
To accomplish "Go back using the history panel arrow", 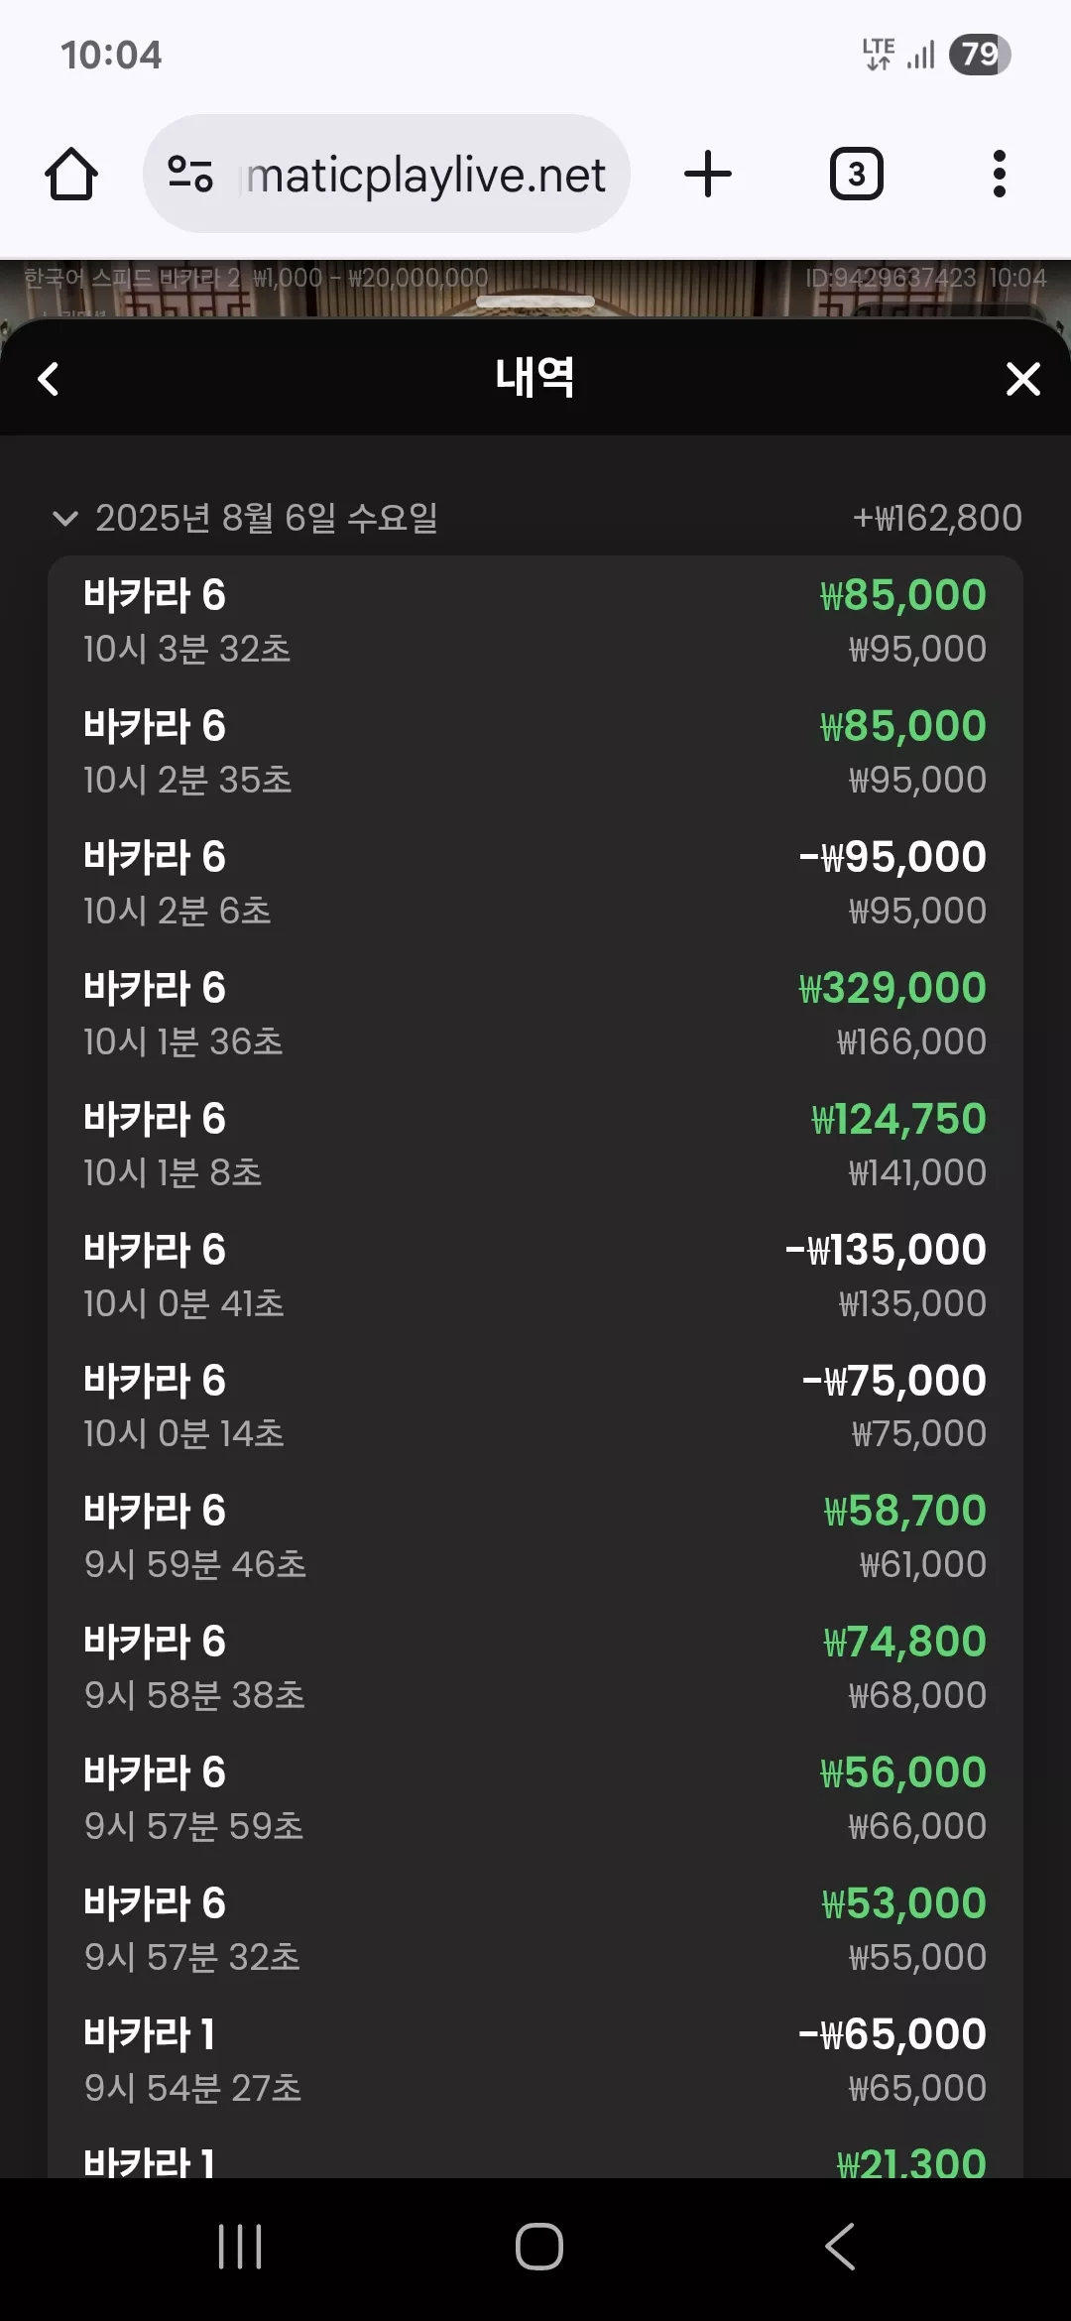I will (48, 379).
